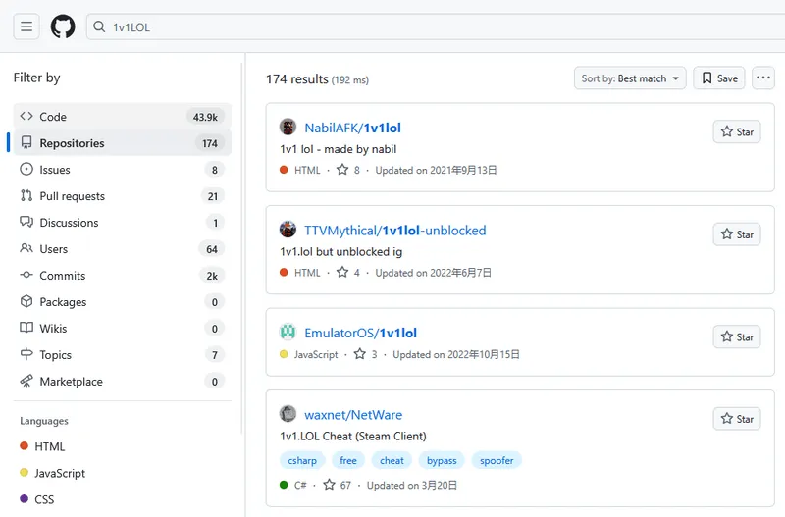
Task: Star the NabilAFK/1v1lol repository
Action: [736, 131]
